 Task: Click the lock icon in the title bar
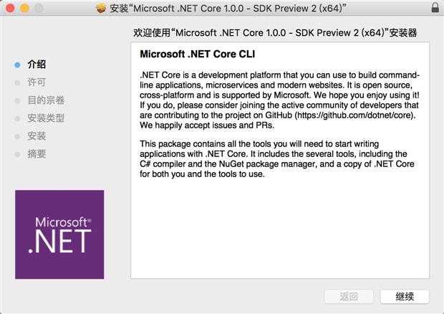tap(435, 8)
